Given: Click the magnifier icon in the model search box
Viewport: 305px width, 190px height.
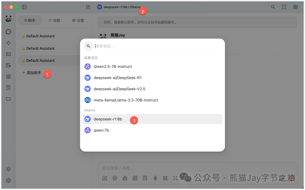Looking at the screenshot, I should click(x=88, y=46).
